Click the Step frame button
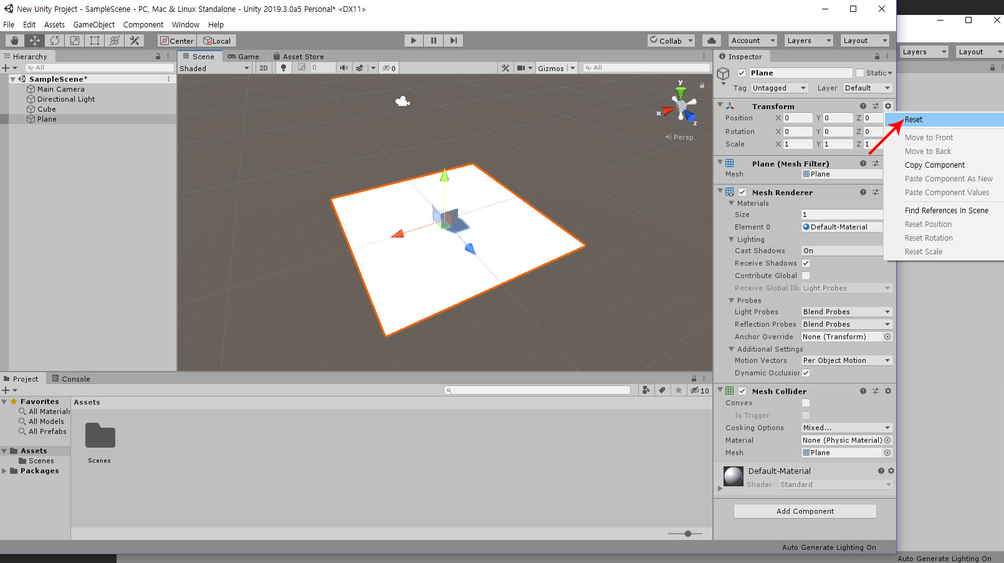Viewport: 1004px width, 563px height. 453,41
